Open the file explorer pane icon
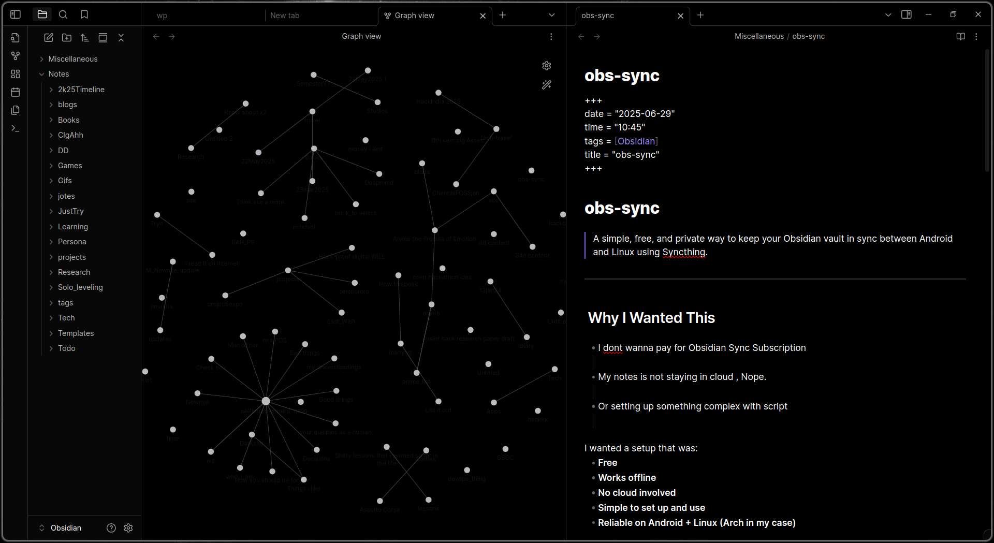The height and width of the screenshot is (543, 994). (42, 14)
